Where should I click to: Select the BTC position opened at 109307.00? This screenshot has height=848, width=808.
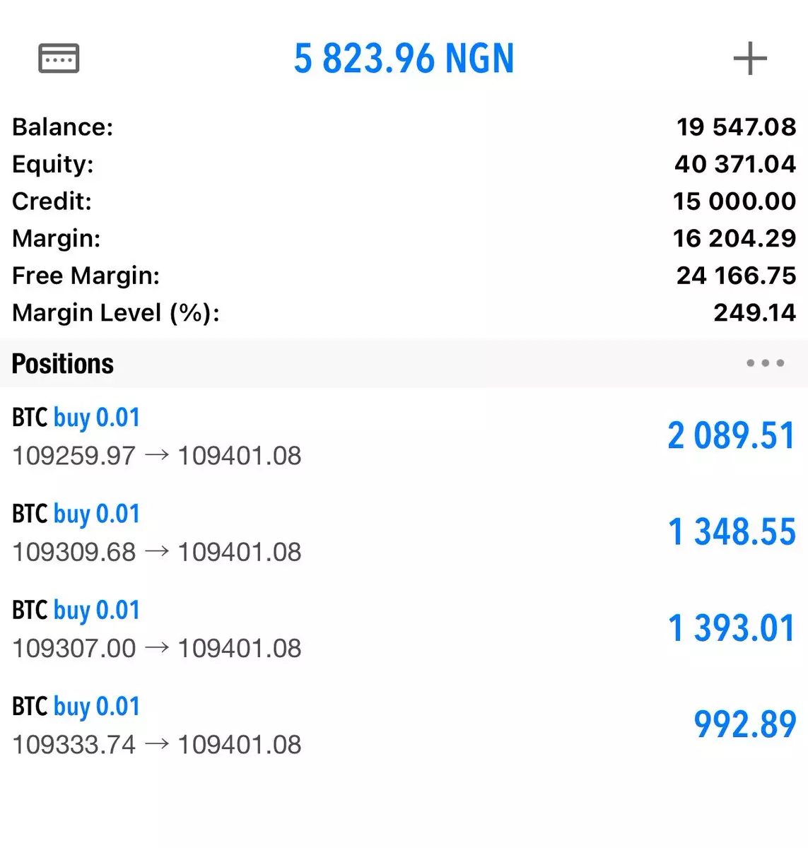coord(157,629)
